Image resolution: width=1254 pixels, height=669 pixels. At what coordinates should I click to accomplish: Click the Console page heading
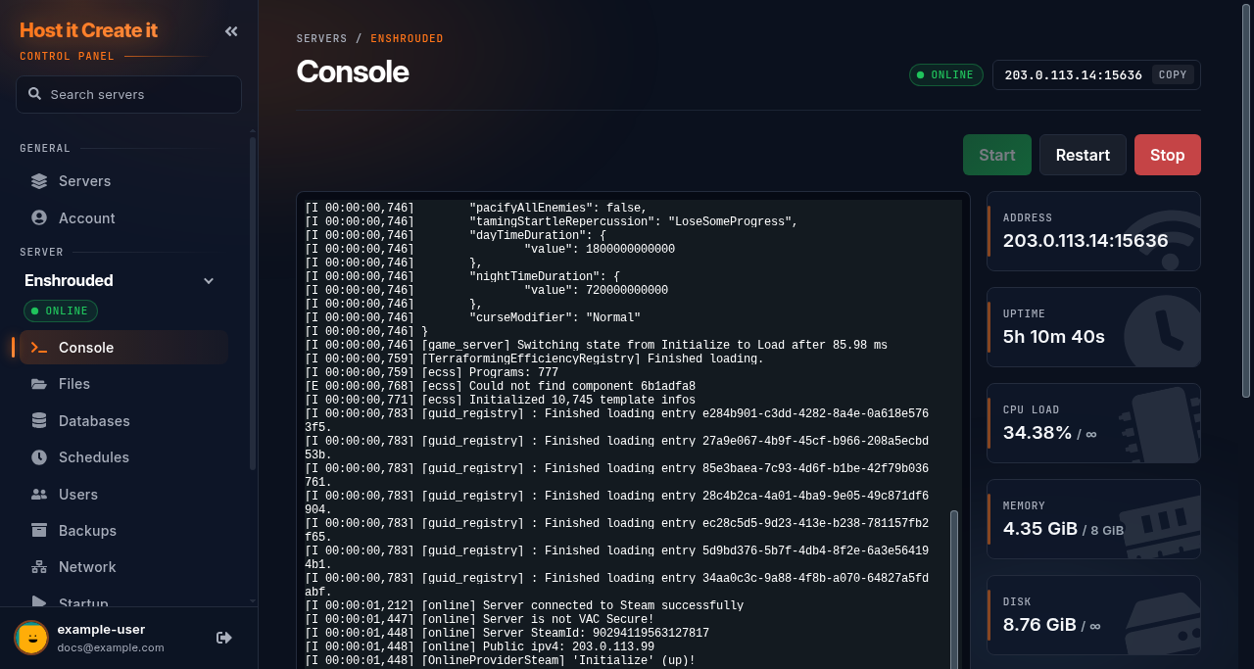[x=353, y=72]
